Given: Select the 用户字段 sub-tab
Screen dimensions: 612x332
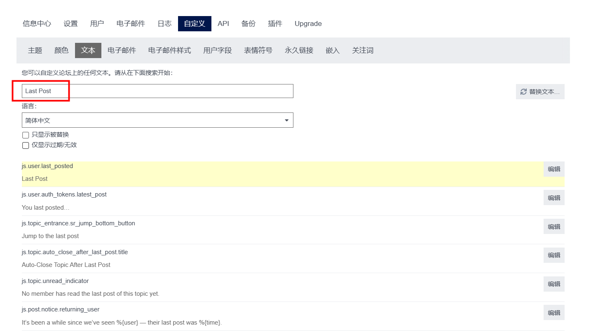Looking at the screenshot, I should [217, 51].
